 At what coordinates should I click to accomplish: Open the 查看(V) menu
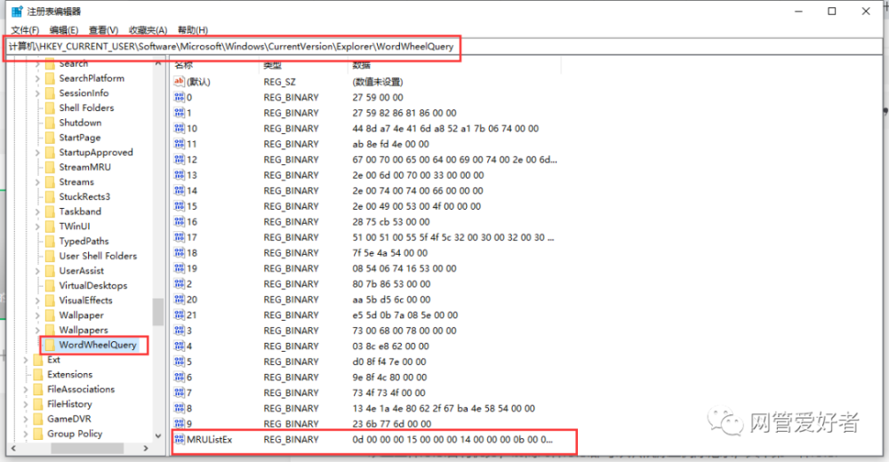click(103, 30)
